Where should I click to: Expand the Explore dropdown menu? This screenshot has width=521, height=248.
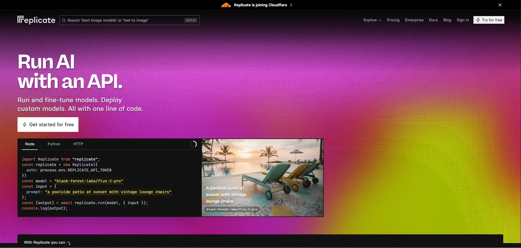tap(372, 20)
